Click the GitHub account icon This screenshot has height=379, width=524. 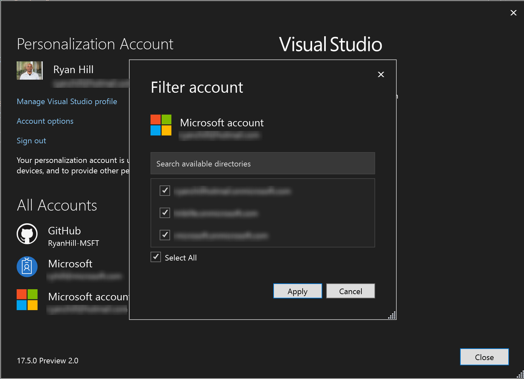[x=27, y=234]
